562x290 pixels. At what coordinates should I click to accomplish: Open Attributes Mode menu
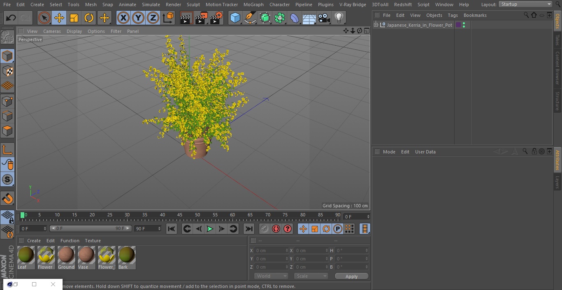[389, 152]
